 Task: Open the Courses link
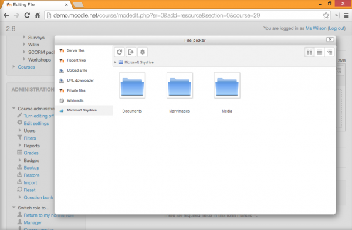[26, 67]
